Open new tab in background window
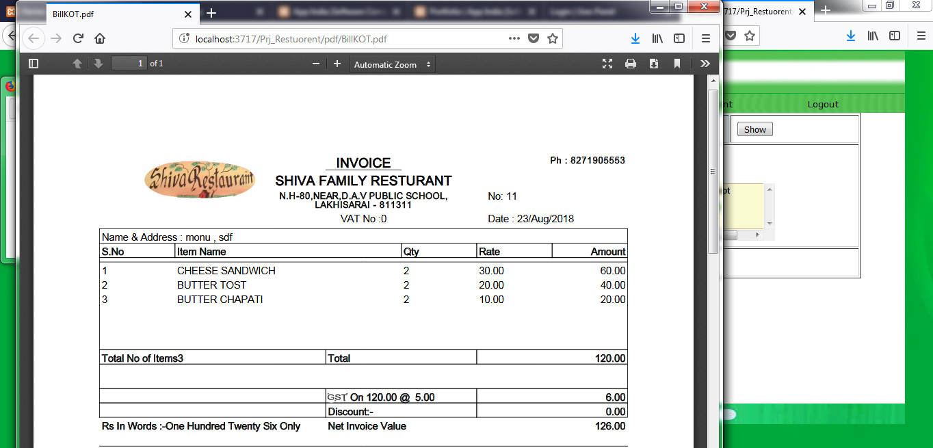 click(x=826, y=10)
